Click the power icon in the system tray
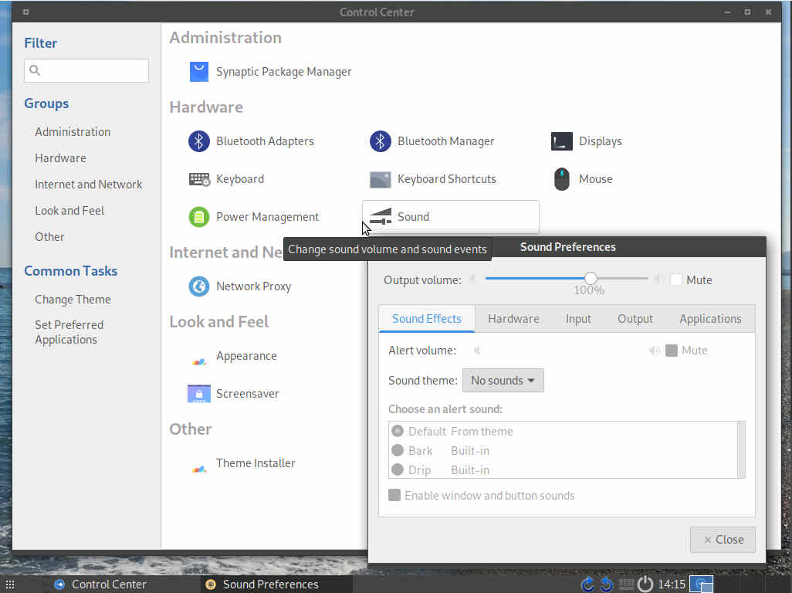Image resolution: width=792 pixels, height=593 pixels. tap(645, 584)
